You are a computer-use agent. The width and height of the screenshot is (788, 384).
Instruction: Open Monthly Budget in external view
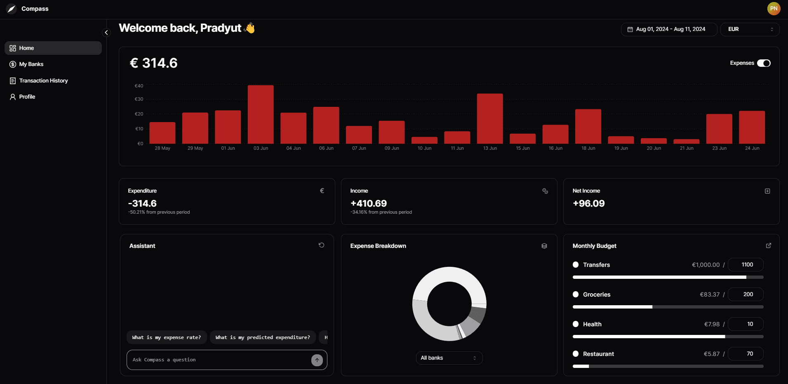tap(768, 246)
